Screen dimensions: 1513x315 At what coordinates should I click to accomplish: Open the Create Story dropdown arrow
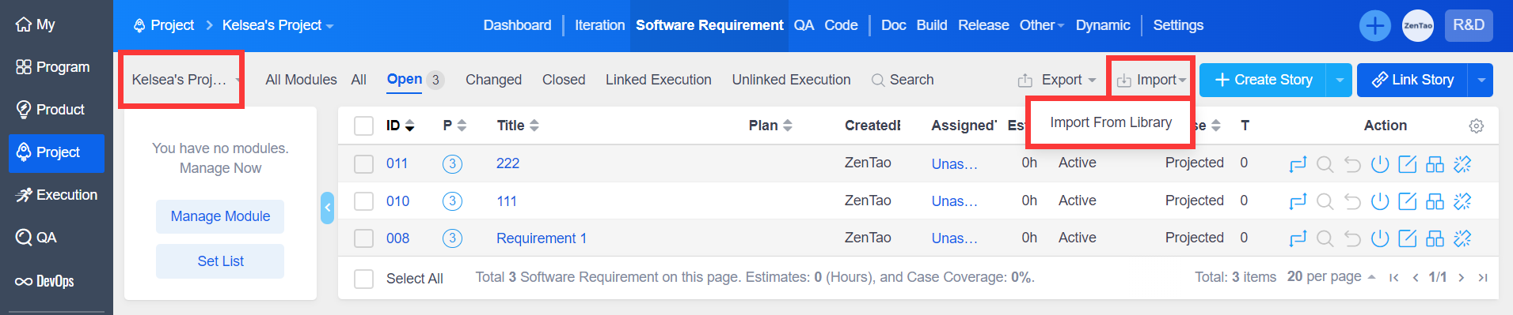tap(1340, 81)
